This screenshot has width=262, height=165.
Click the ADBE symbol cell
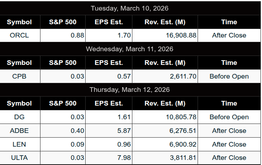(19, 131)
